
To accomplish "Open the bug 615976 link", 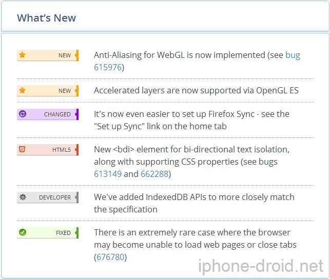I will [x=197, y=61].
